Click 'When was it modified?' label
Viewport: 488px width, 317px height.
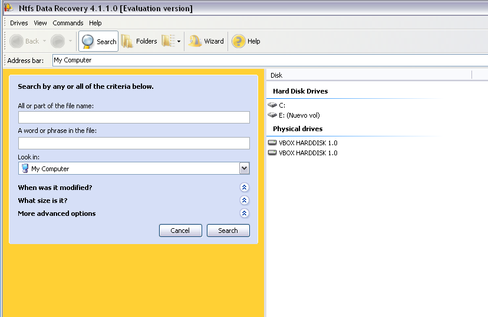55,188
